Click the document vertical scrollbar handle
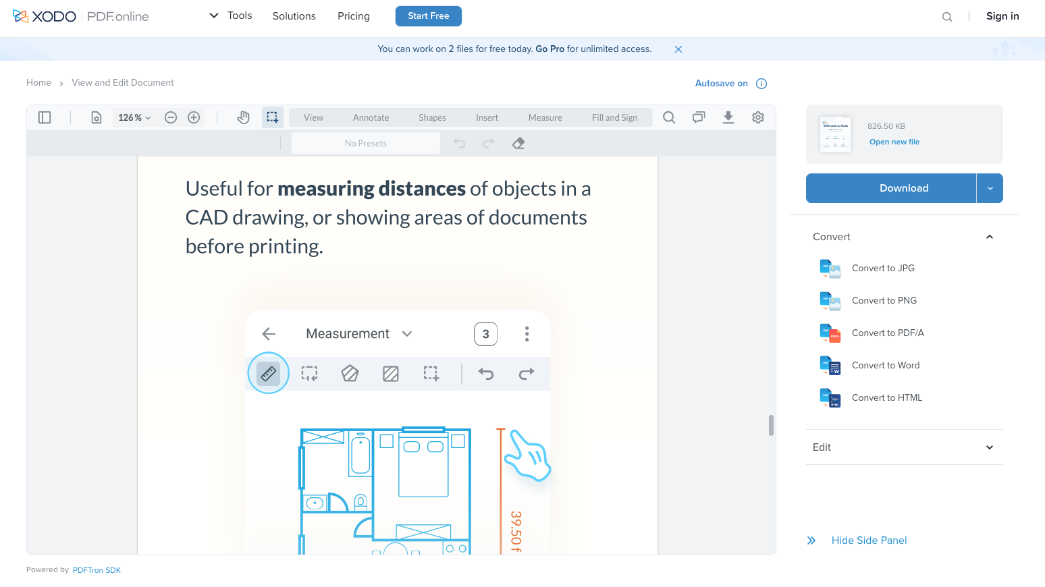This screenshot has width=1045, height=587. coord(771,425)
